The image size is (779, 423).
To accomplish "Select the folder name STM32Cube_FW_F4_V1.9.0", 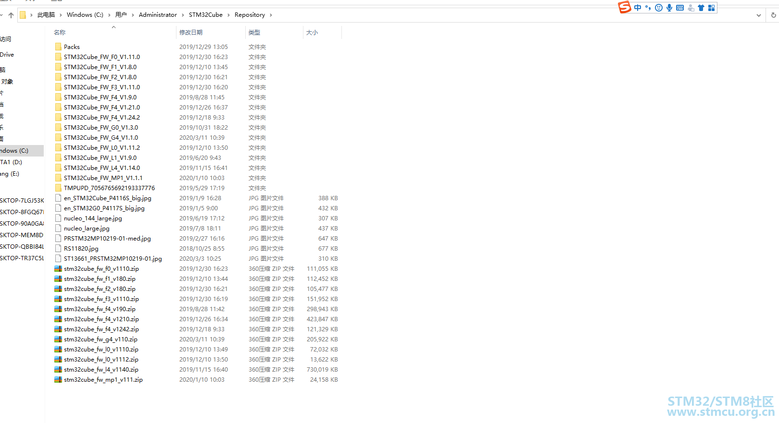I will [100, 97].
